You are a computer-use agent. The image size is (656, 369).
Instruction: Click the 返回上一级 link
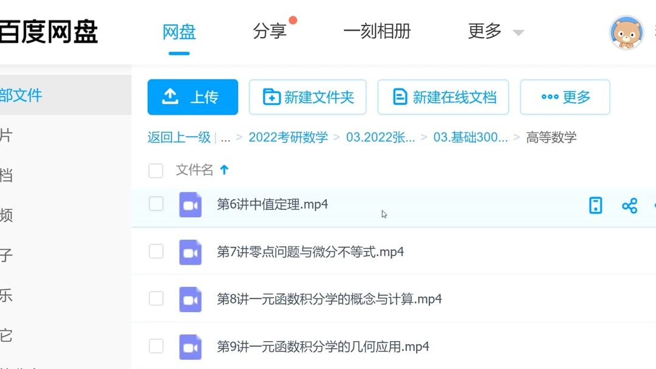178,137
